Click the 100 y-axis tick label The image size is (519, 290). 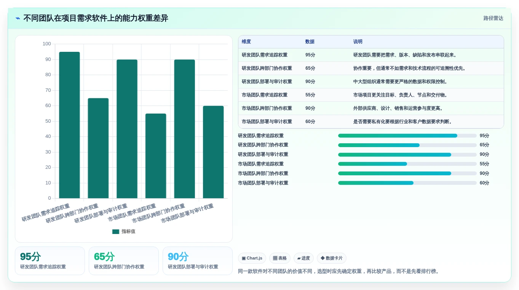coord(46,44)
